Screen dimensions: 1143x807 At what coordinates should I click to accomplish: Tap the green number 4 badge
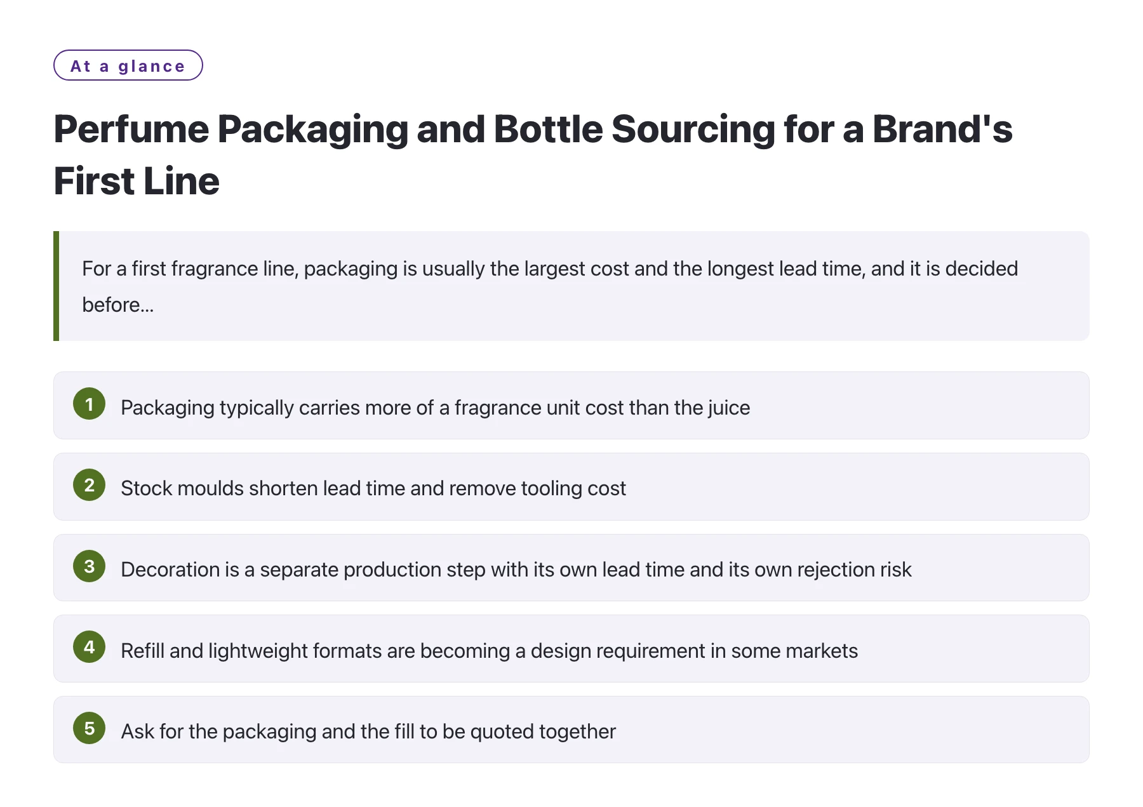pos(89,647)
